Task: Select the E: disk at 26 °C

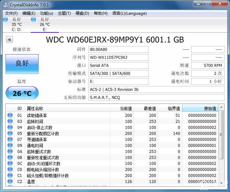Action: [x=45, y=24]
